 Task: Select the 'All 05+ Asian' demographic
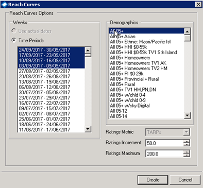coord(146,37)
